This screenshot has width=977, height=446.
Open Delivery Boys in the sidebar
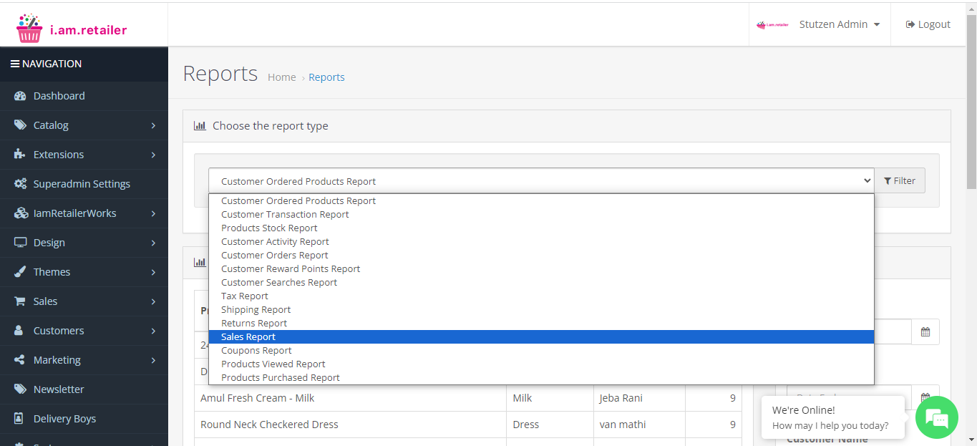click(84, 419)
